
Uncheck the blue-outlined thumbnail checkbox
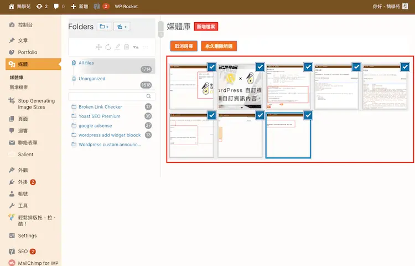308,115
